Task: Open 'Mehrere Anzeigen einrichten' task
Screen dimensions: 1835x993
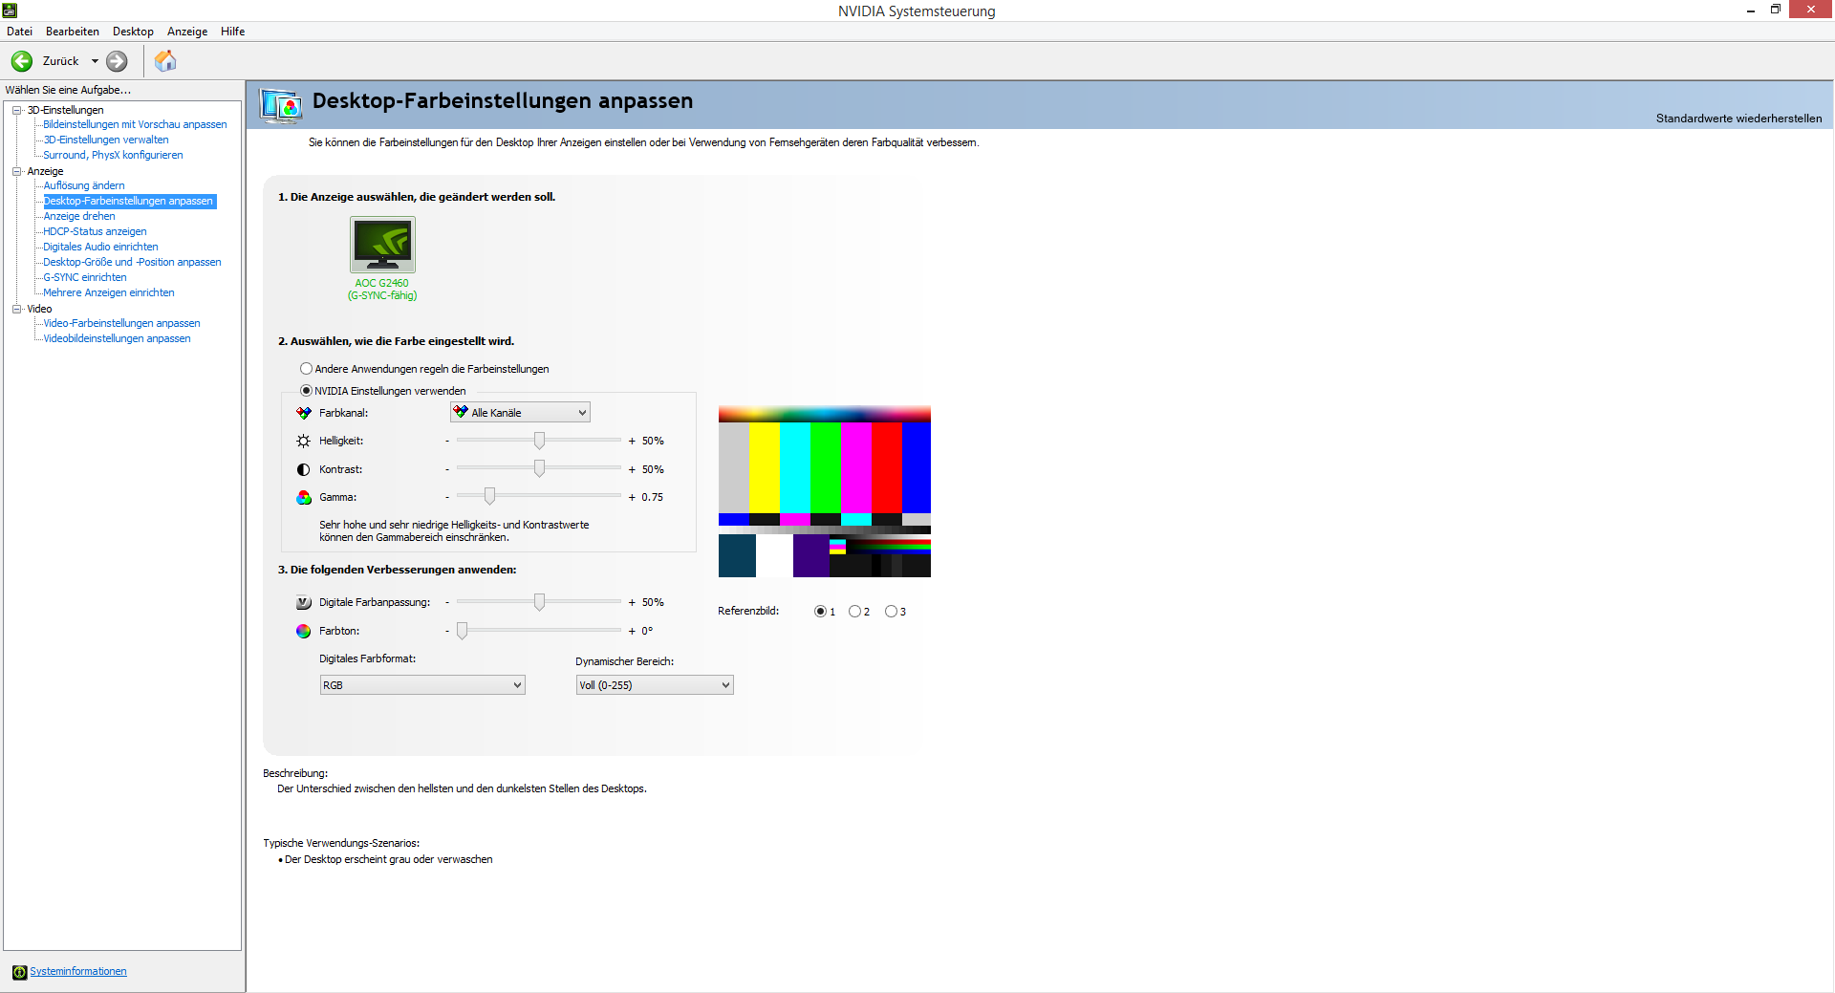Action: (109, 292)
